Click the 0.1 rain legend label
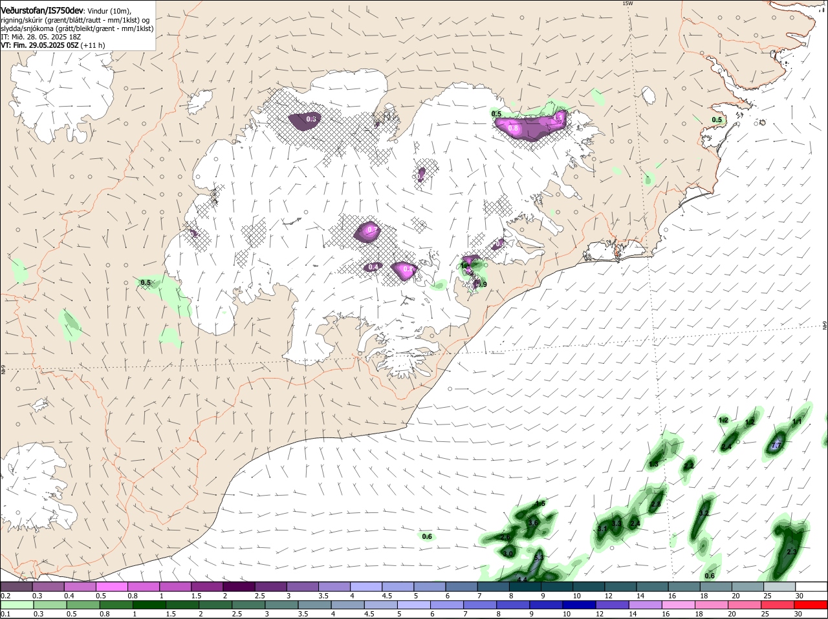Viewport: 828px width, 619px height. pos(5,614)
